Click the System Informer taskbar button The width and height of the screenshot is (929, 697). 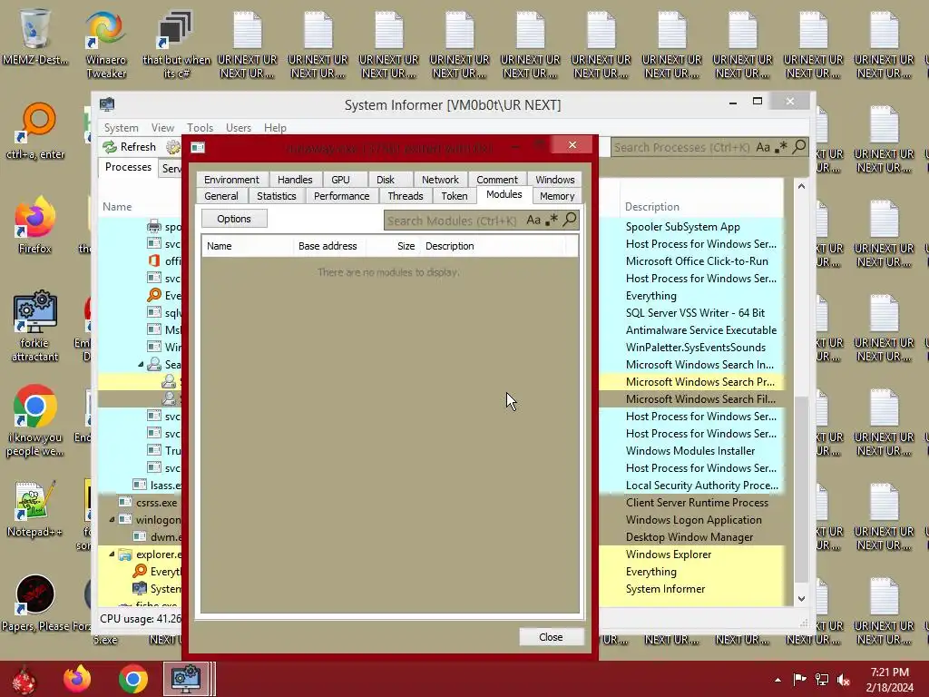[186, 679]
